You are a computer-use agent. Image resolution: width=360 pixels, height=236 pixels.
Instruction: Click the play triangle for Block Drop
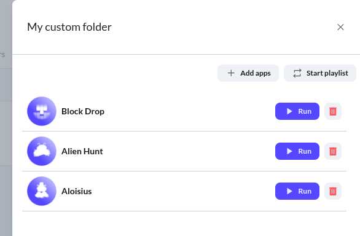click(x=289, y=111)
